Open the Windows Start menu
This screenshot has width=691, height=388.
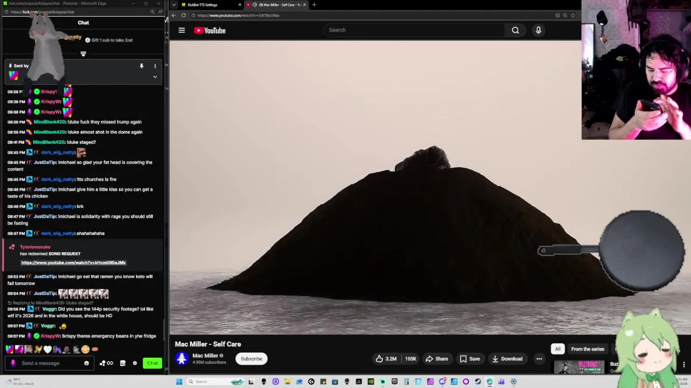click(179, 382)
